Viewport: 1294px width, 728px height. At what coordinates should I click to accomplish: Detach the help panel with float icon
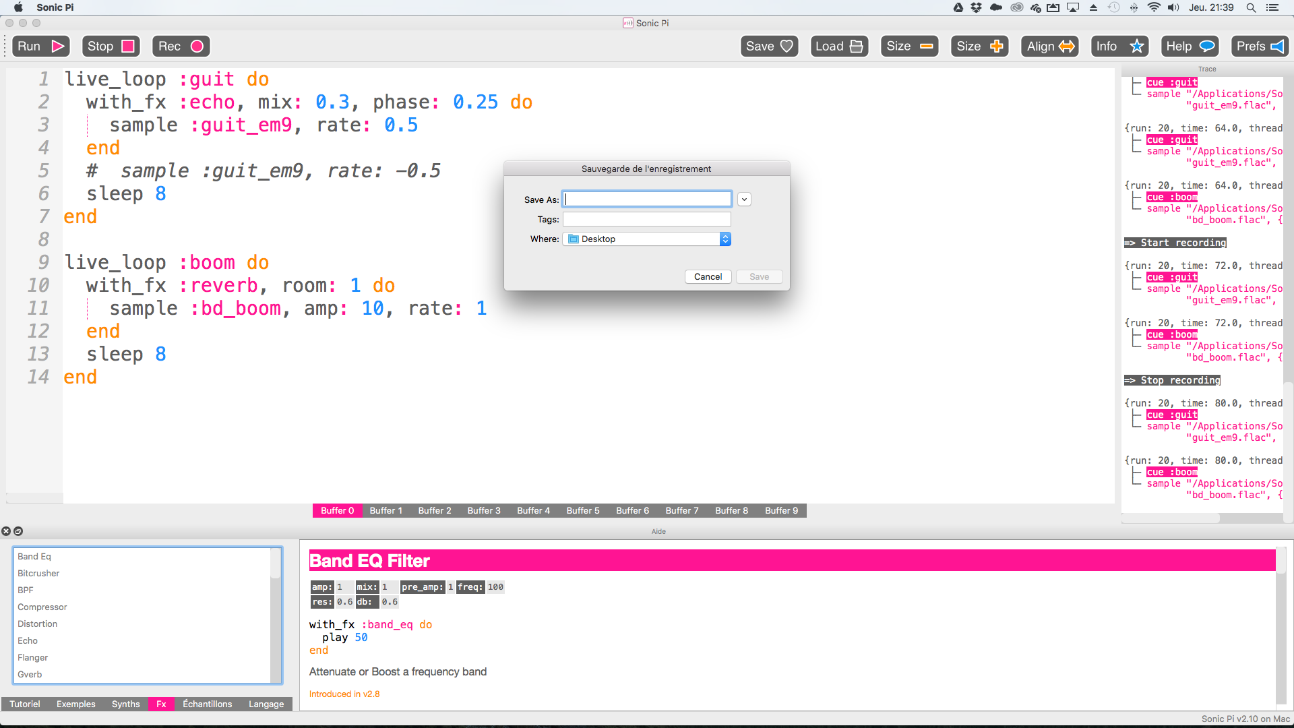pos(18,531)
